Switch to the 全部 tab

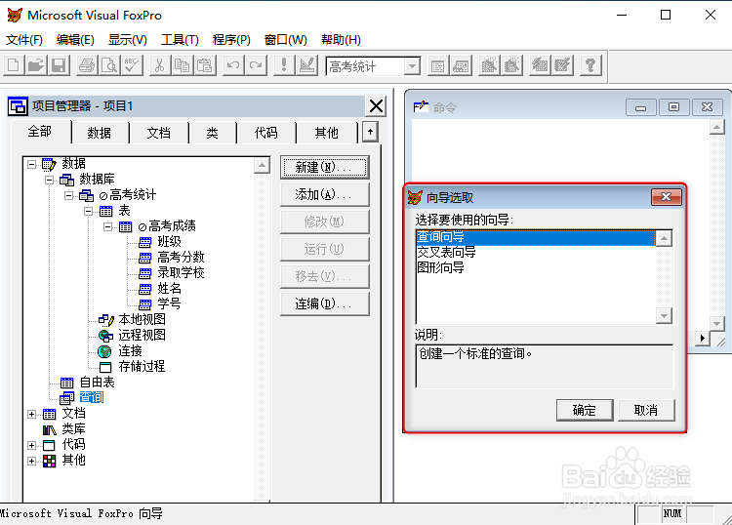(x=40, y=132)
